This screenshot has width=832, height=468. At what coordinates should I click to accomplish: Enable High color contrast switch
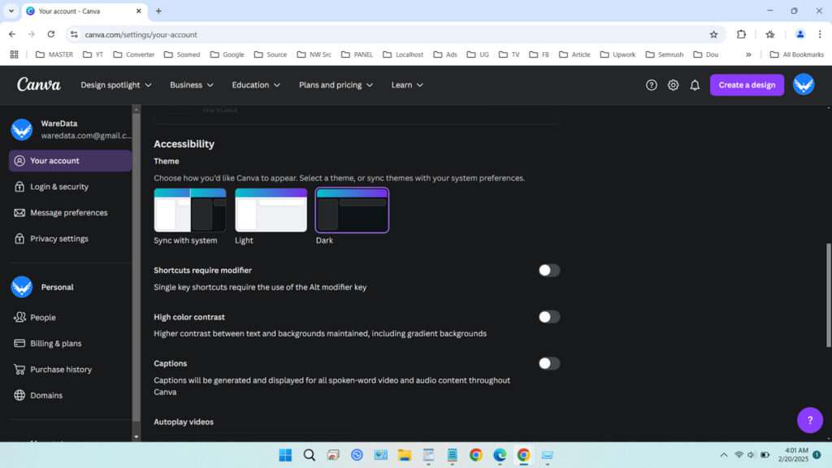pyautogui.click(x=549, y=317)
